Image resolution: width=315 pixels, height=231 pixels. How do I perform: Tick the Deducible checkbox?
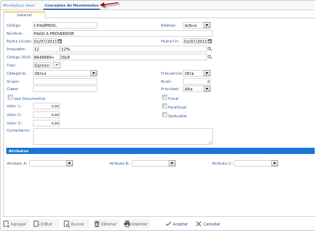[x=165, y=115]
